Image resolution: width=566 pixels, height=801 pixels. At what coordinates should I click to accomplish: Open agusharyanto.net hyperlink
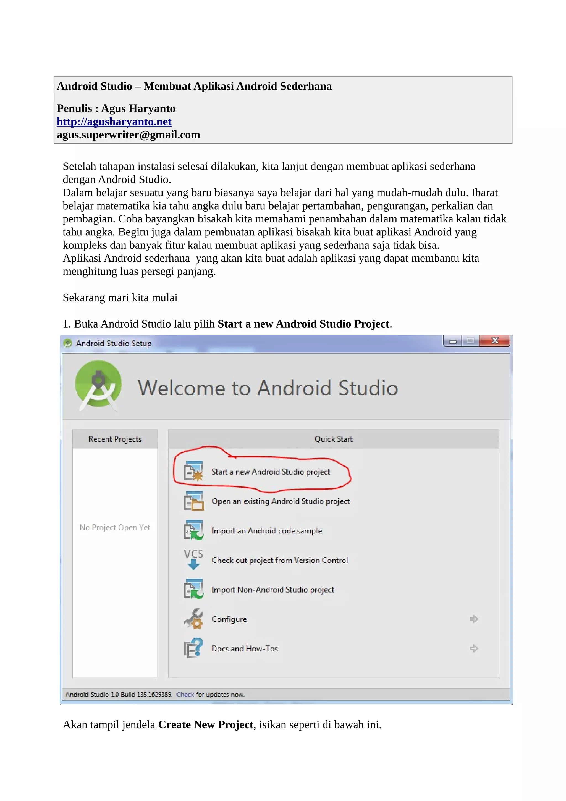tap(114, 121)
